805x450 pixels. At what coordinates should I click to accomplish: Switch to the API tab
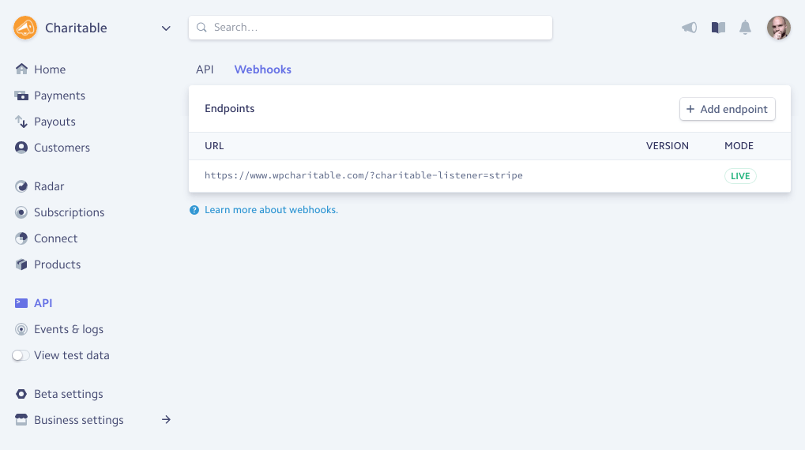[x=205, y=69]
